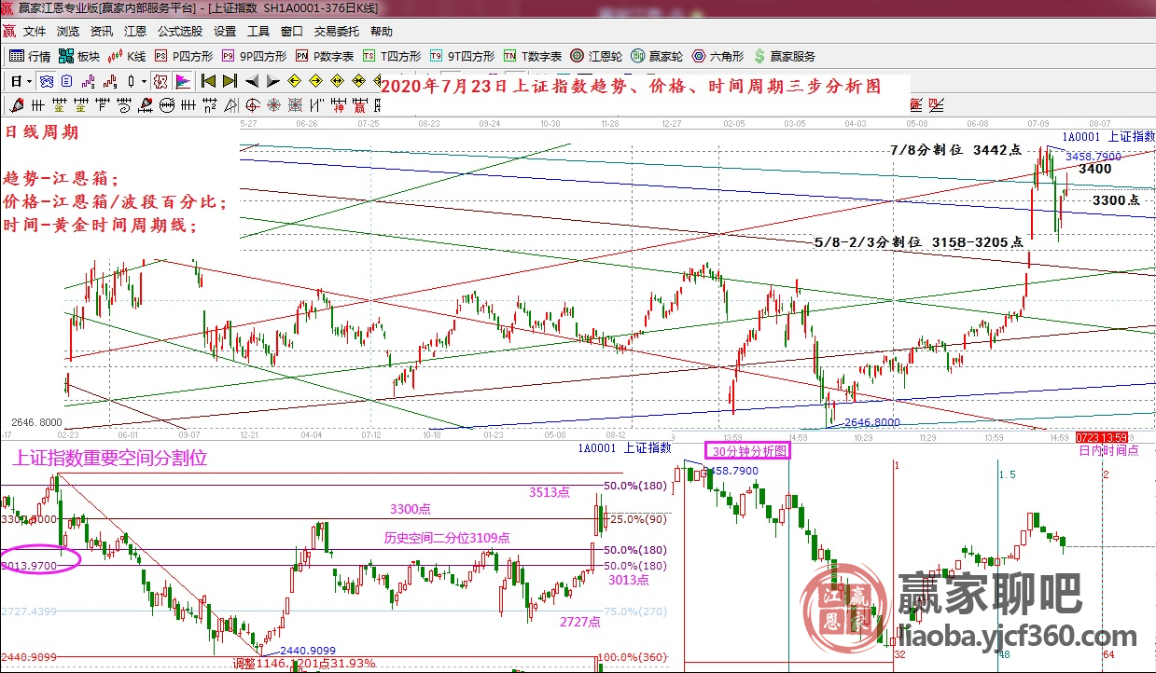Click the 30分钟分析图 label box

[x=748, y=450]
